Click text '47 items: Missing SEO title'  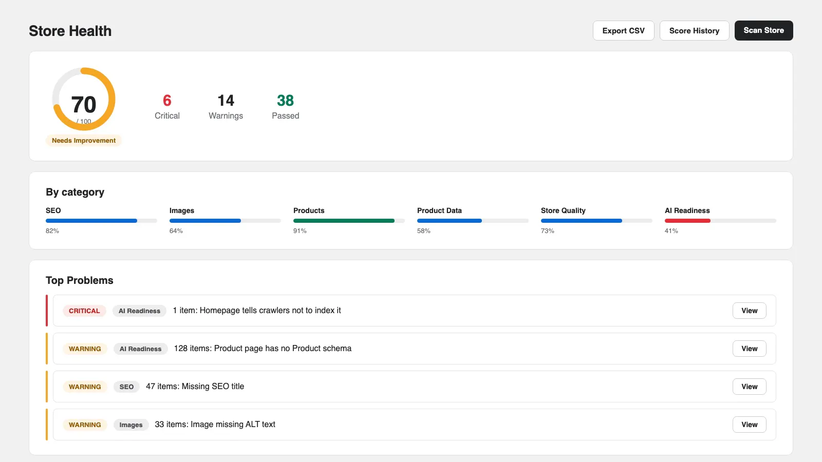tap(195, 387)
